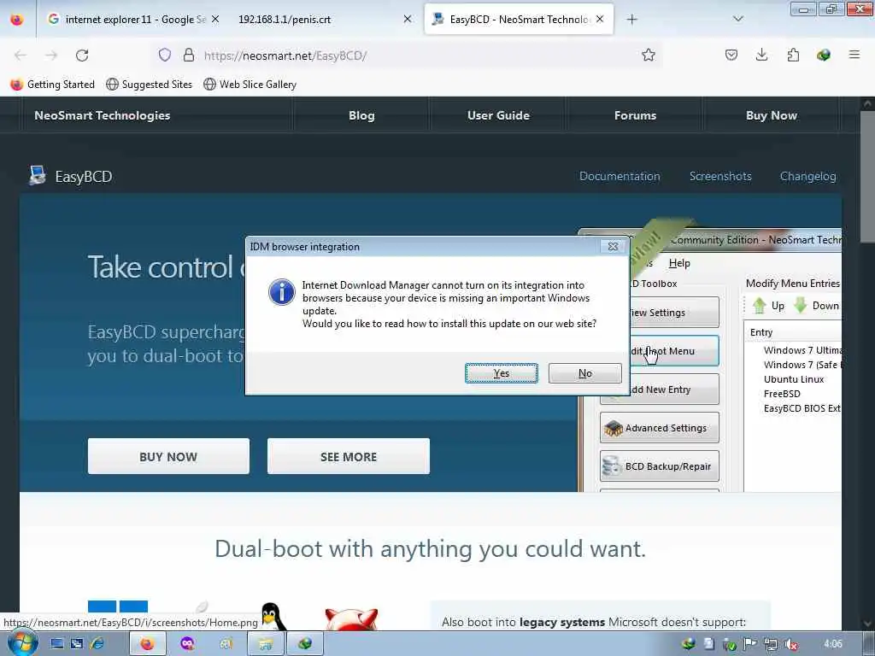Click No in the IDM integration dialog
Screen dimensions: 875x656
point(584,373)
